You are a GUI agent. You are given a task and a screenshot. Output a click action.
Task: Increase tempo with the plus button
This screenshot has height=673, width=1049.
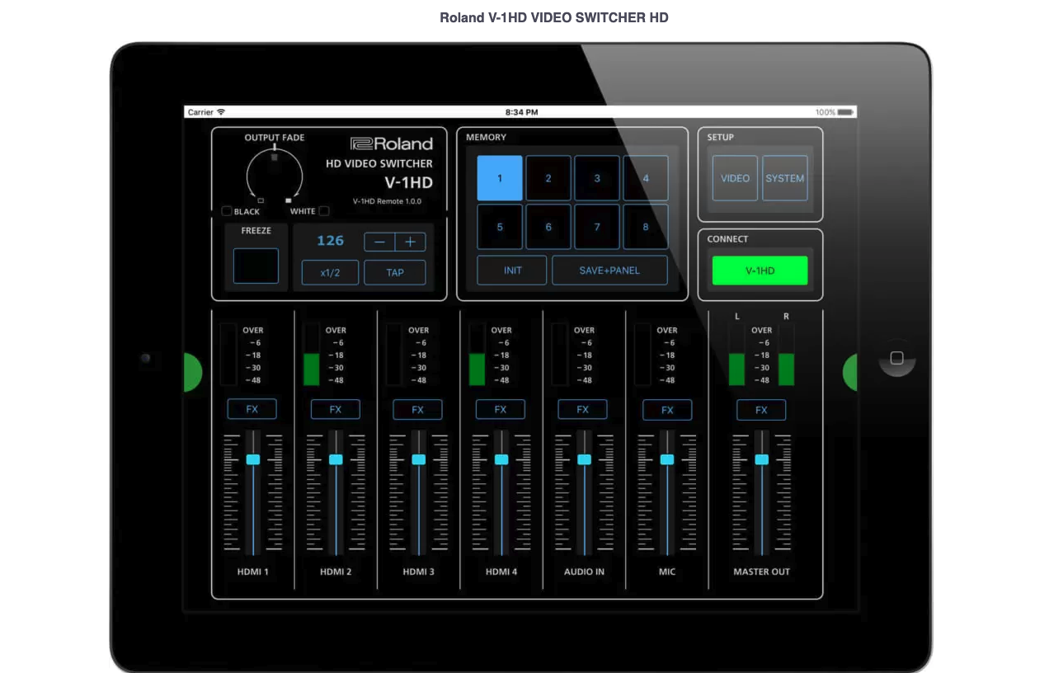[411, 242]
